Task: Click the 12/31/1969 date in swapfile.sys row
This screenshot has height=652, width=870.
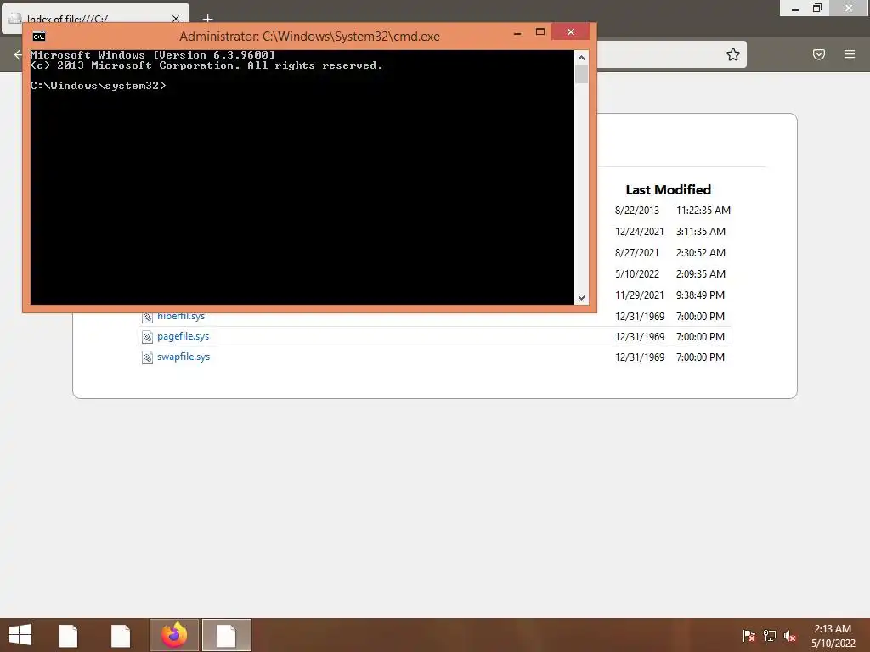Action: 640,357
